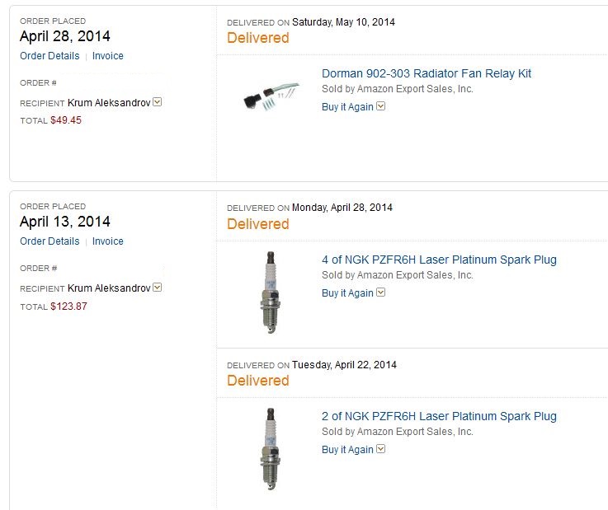Open Dorman 902-303 Radiator Fan Relay Kit
This screenshot has width=608, height=510.
[427, 73]
